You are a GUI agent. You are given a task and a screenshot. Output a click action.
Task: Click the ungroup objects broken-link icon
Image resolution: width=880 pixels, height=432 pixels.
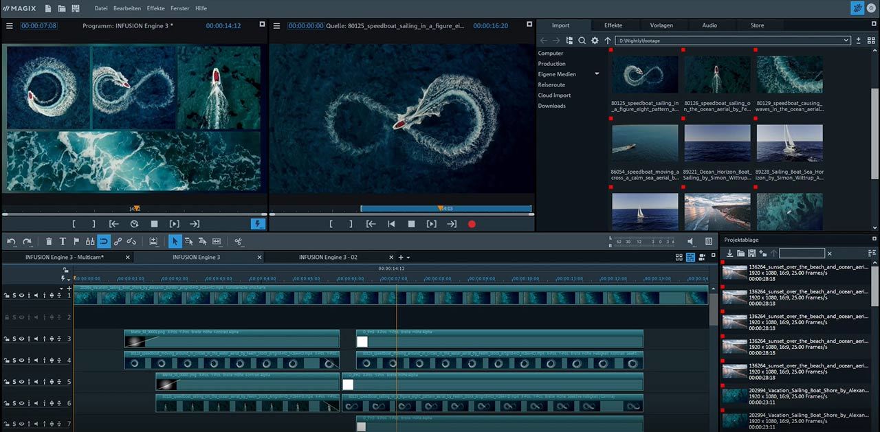coord(131,241)
